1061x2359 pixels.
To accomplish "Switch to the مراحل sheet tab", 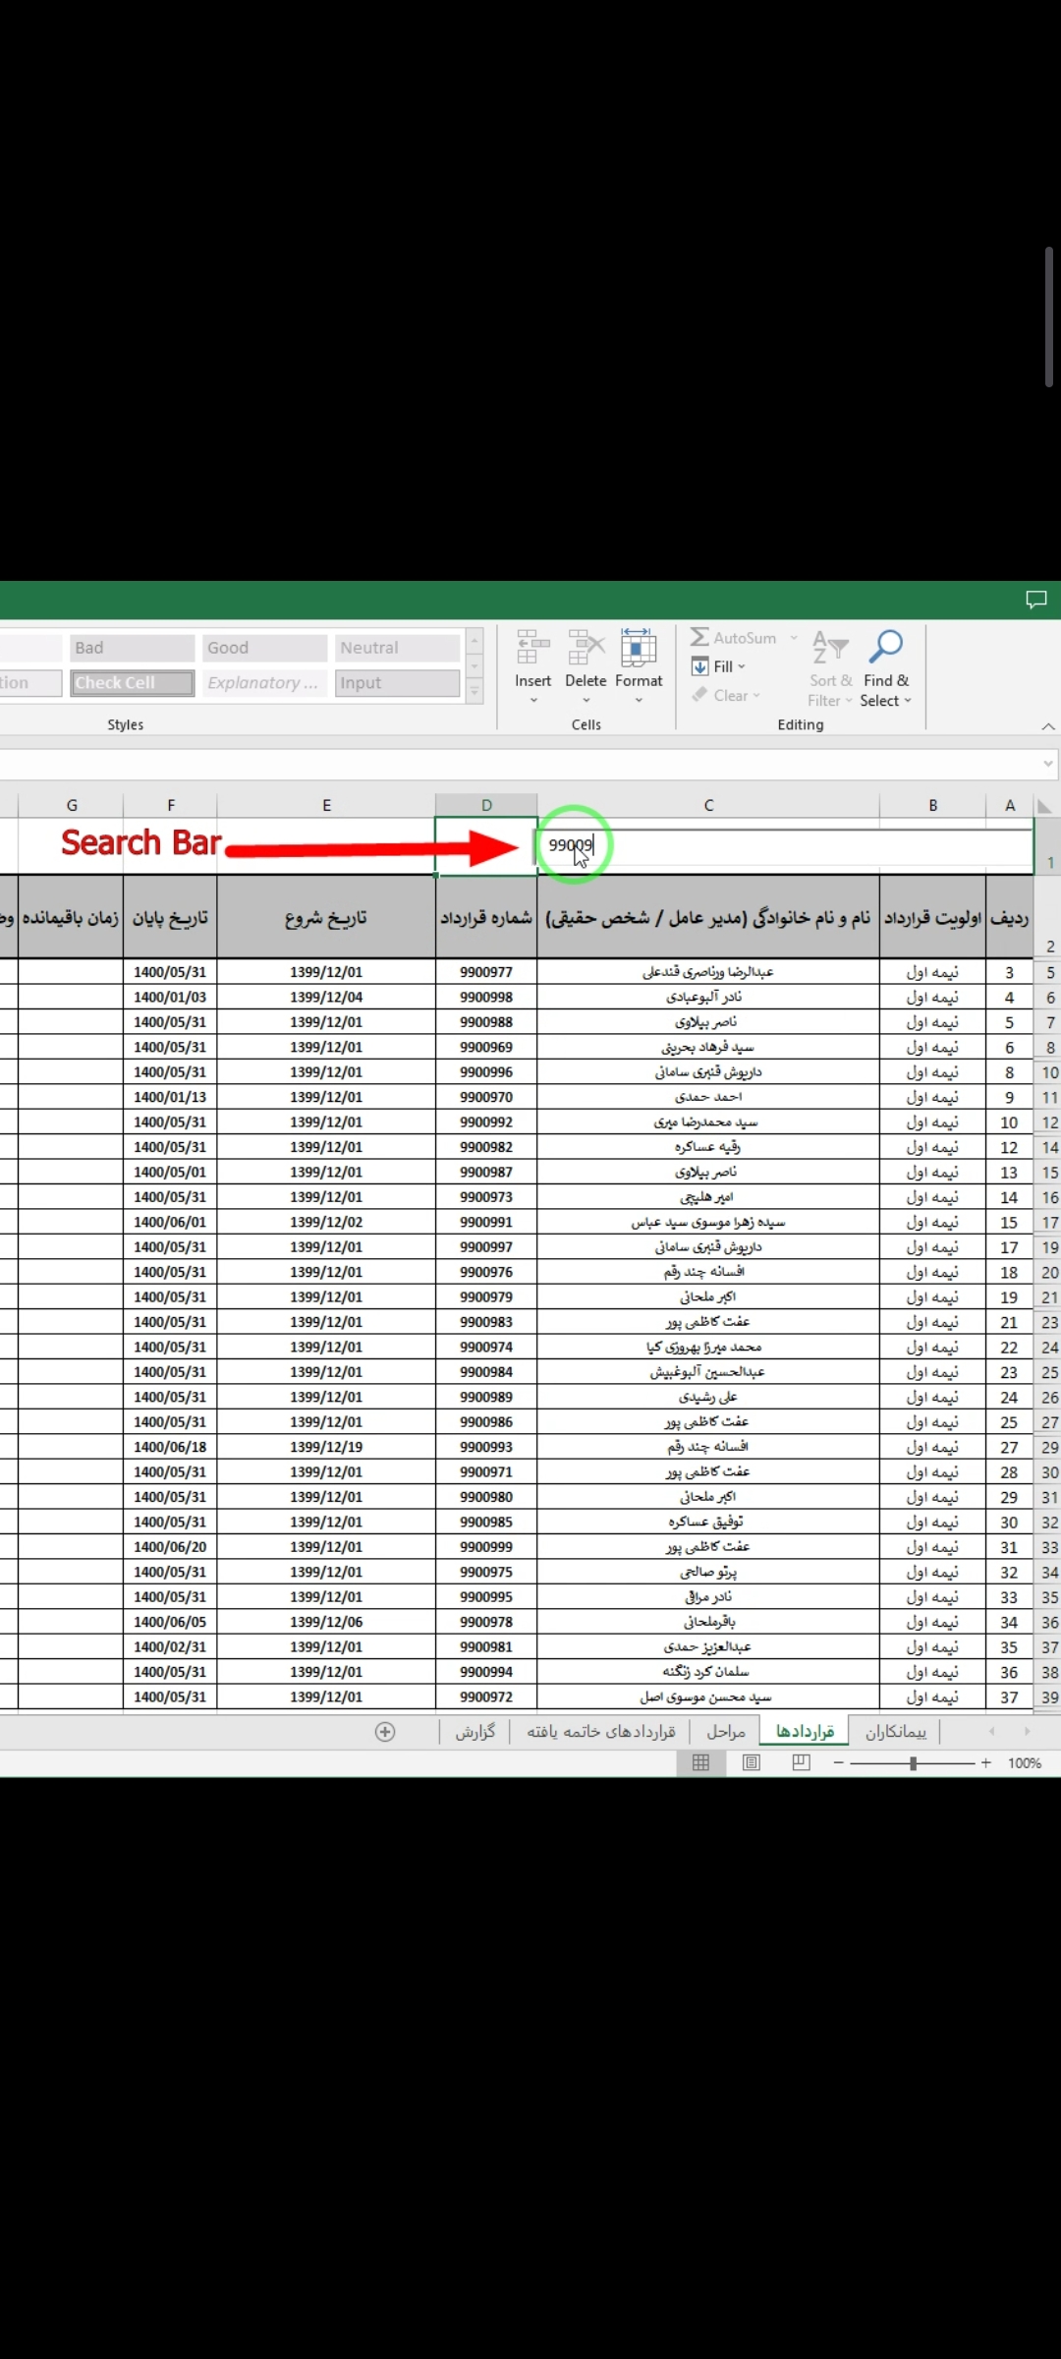I will pos(726,1732).
